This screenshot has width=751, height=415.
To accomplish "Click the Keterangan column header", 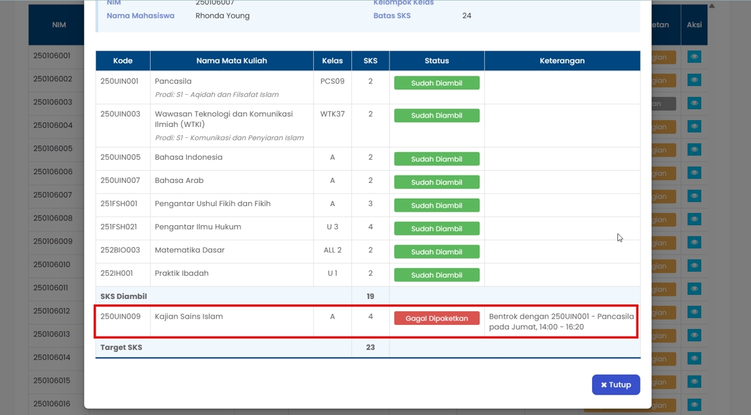I will (562, 61).
